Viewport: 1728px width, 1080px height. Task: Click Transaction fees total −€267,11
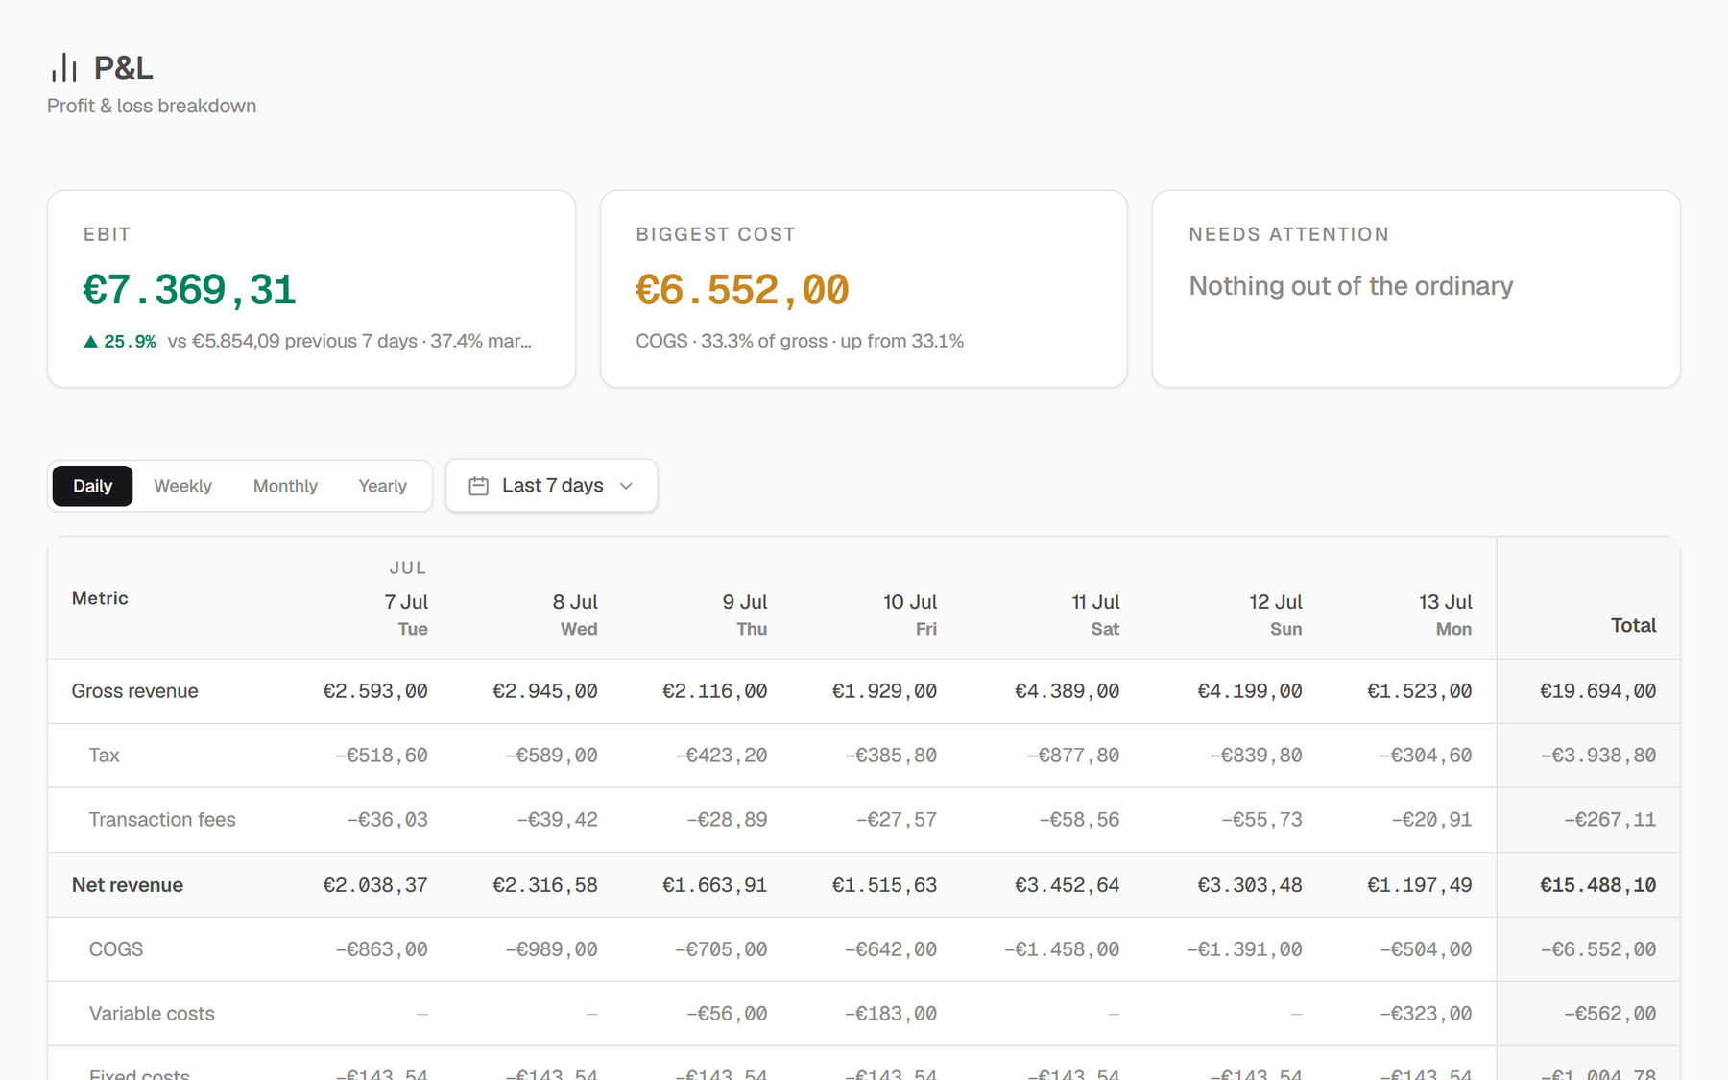1609,820
